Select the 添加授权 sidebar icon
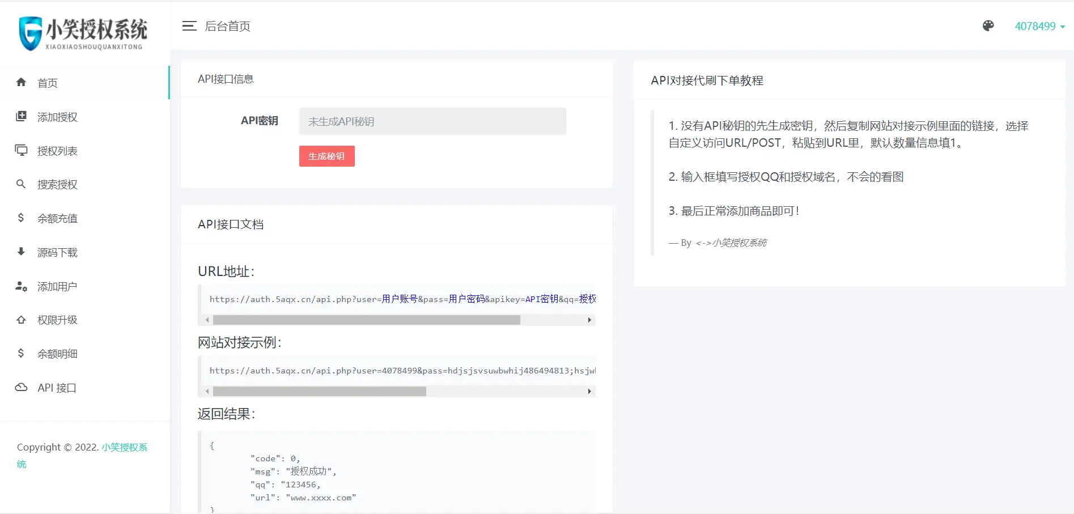Screen dimensions: 1074x514 [x=21, y=116]
